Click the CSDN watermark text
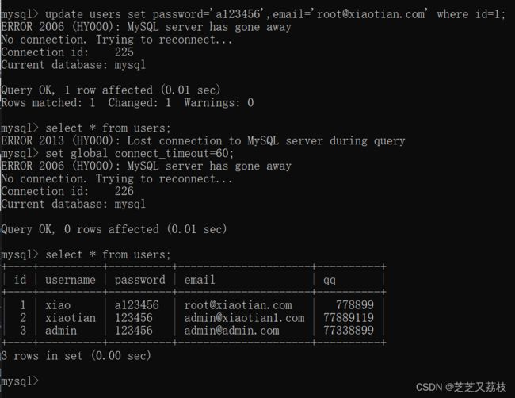 pyautogui.click(x=460, y=387)
